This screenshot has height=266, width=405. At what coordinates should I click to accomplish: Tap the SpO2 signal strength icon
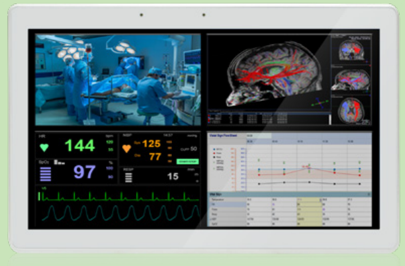click(59, 162)
